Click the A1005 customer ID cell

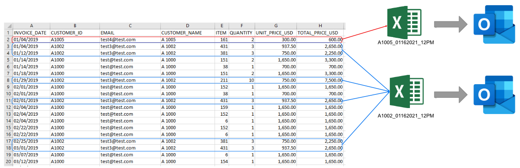75,39
